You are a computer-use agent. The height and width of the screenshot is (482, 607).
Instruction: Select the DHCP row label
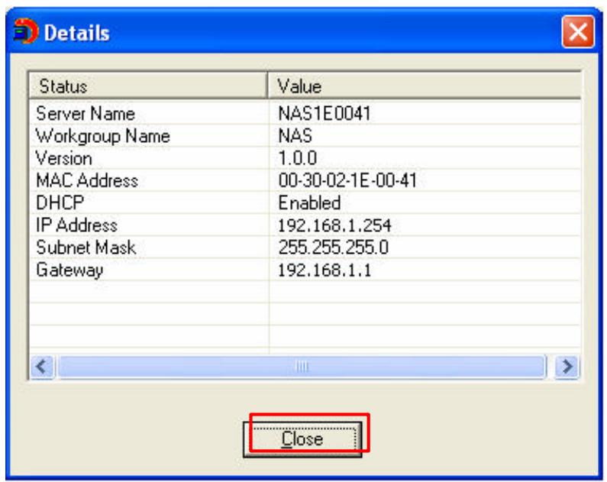pos(60,203)
